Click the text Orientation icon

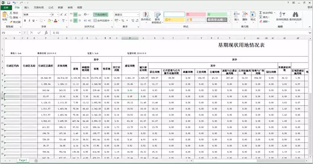click(x=85, y=14)
